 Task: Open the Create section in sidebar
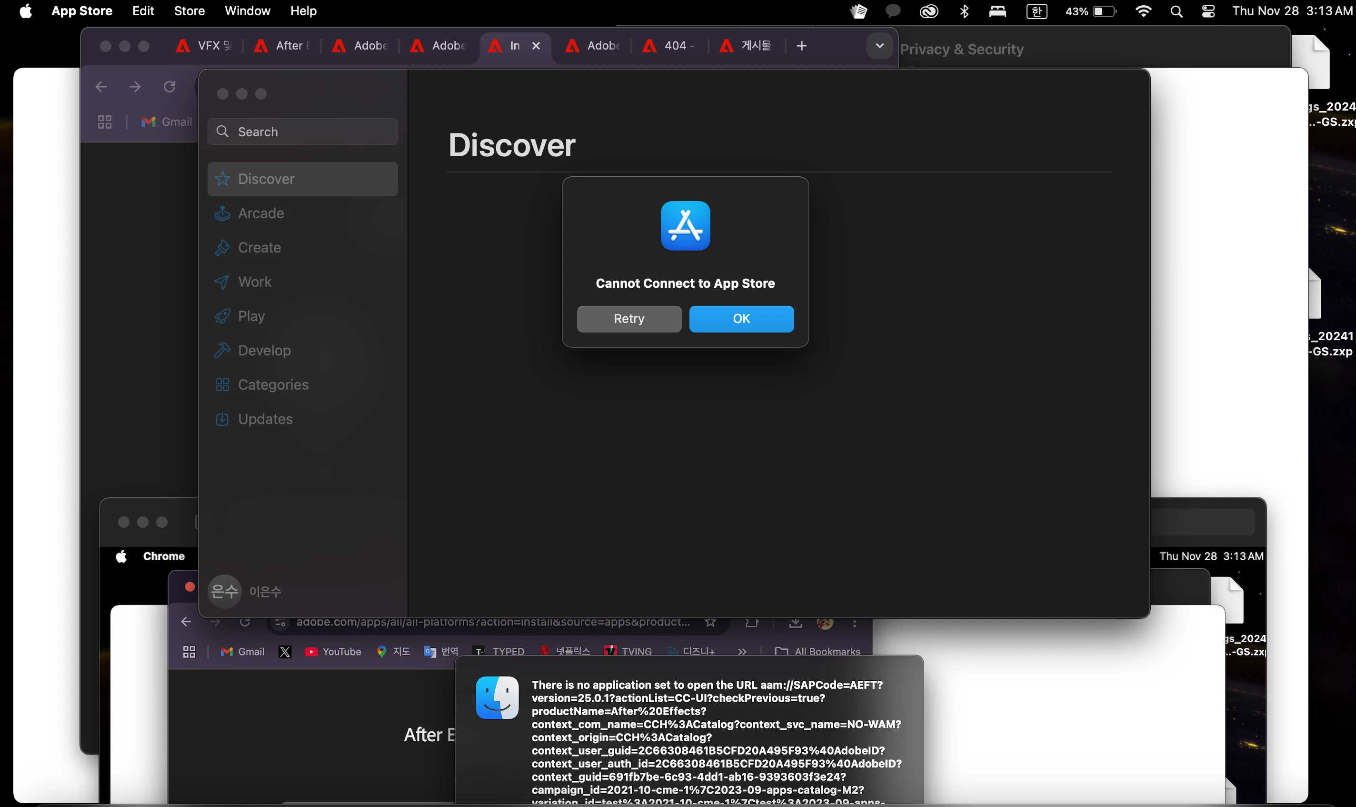click(259, 247)
